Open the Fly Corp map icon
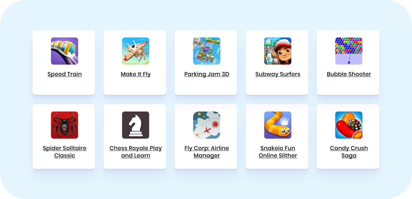The height and width of the screenshot is (199, 412). click(207, 125)
